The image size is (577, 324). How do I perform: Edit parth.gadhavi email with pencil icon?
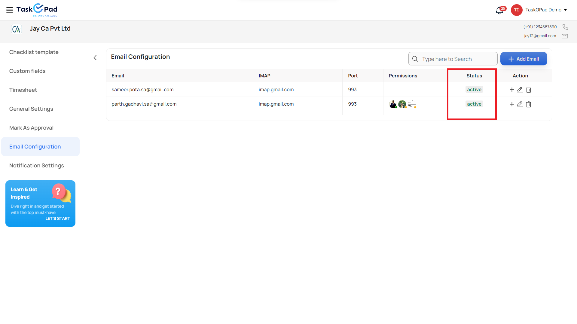click(520, 104)
